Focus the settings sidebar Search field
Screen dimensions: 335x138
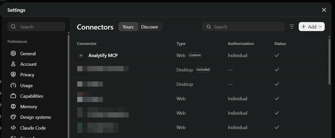tap(36, 27)
